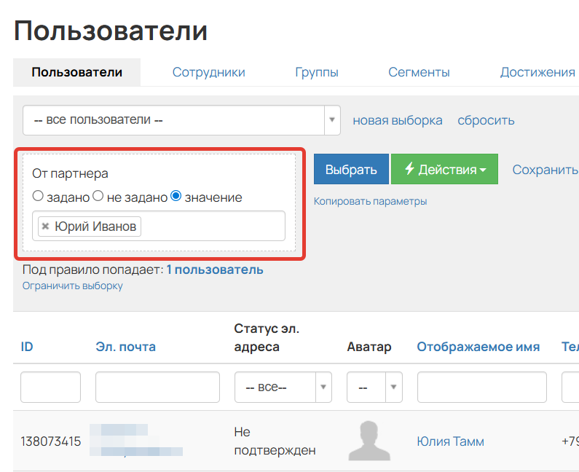Click the partner value field beside Юрий Иванов
This screenshot has width=579, height=472.
(x=213, y=226)
